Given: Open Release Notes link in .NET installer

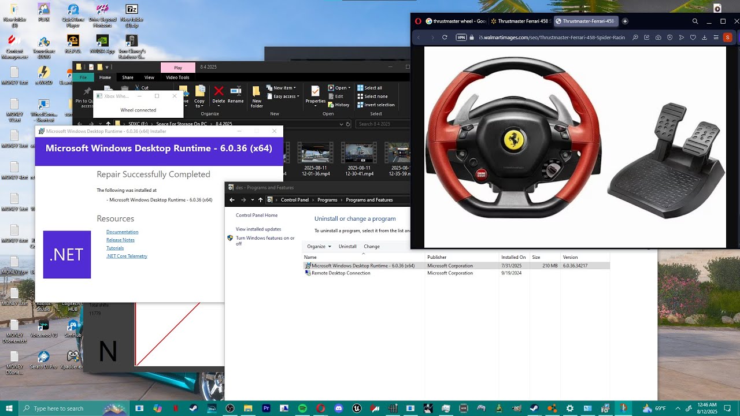Looking at the screenshot, I should click(120, 240).
